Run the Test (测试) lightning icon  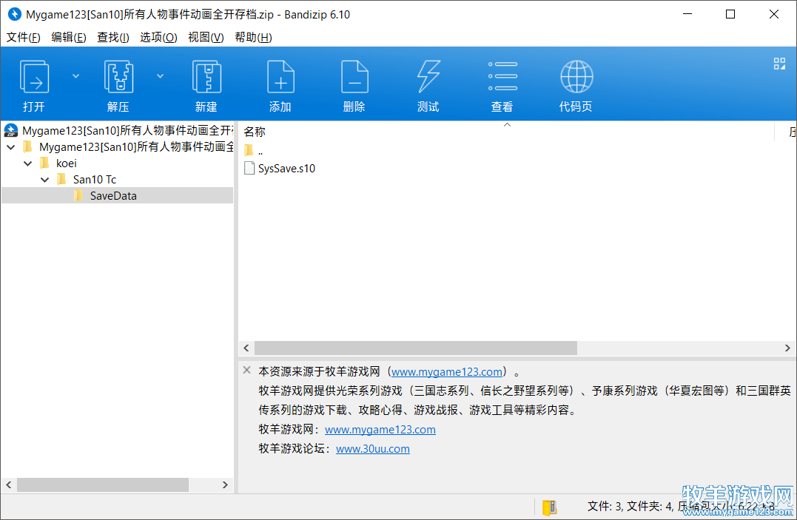(x=428, y=77)
